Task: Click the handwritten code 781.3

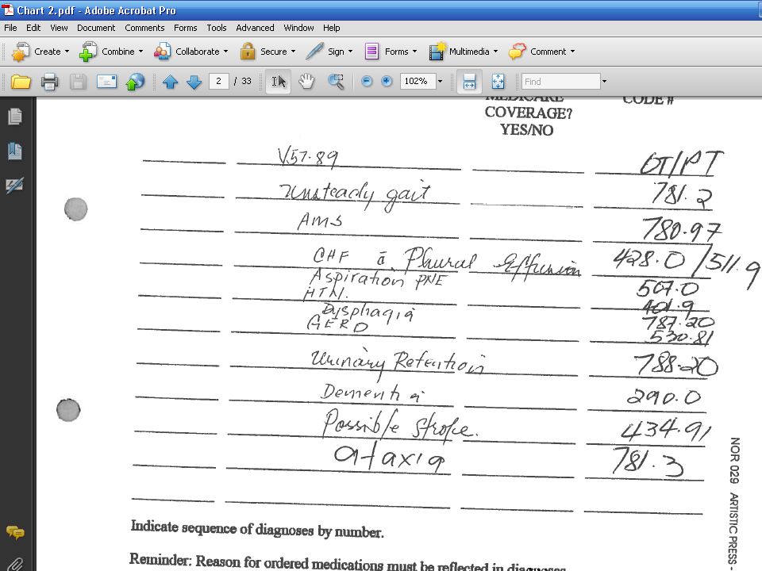Action: [648, 460]
